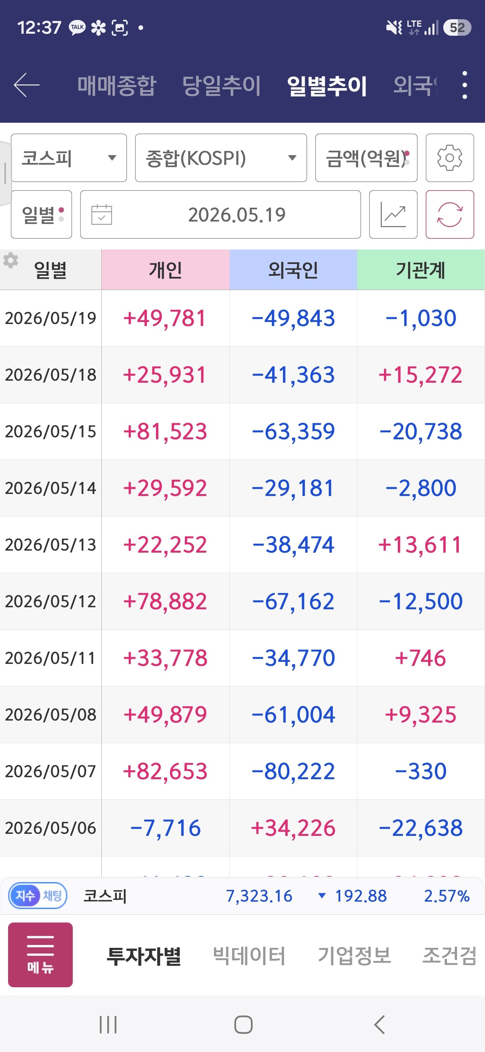The width and height of the screenshot is (485, 1052).
Task: Toggle the 금액(억원) unit switch
Action: tap(366, 158)
